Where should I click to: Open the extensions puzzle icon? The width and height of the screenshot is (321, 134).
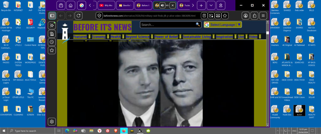255,16
